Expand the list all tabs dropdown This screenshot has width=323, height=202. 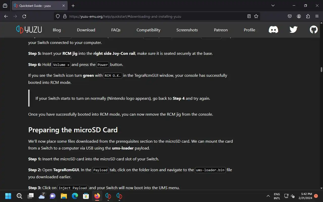[273, 6]
